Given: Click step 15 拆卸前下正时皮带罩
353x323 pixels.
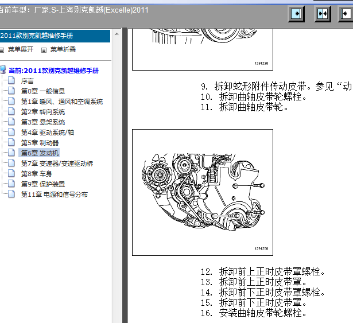Looking at the screenshot, I should tap(254, 303).
